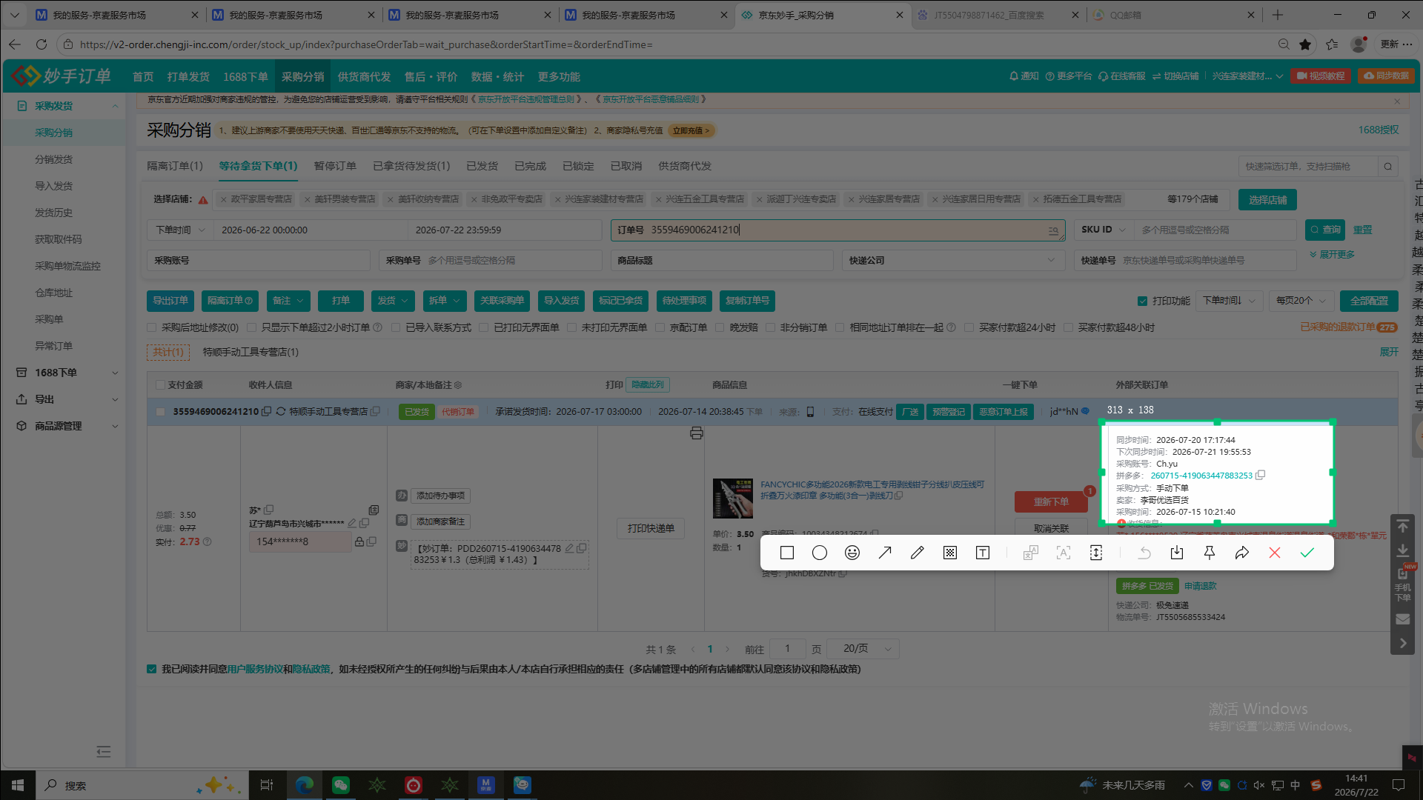Open the 1688授权 link
This screenshot has height=800, width=1423.
click(1379, 130)
